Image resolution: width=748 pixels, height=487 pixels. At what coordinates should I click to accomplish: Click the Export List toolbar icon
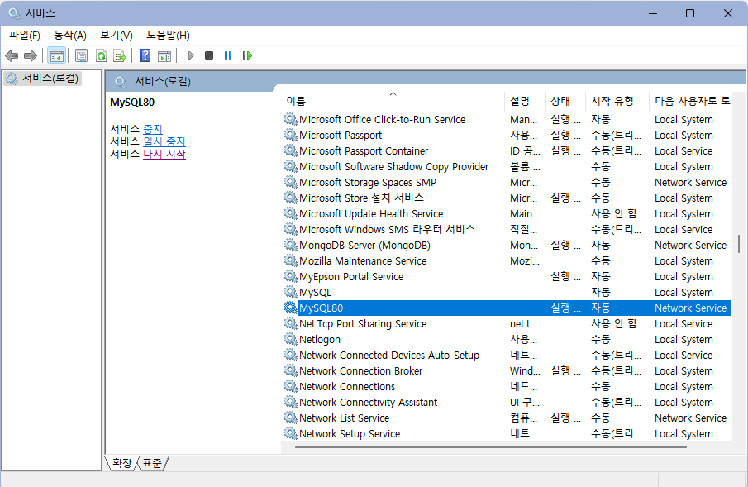[x=120, y=56]
